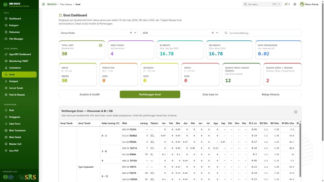Switch to the Analisis & Grafik tab
The height and width of the screenshot is (182, 324).
click(x=90, y=95)
